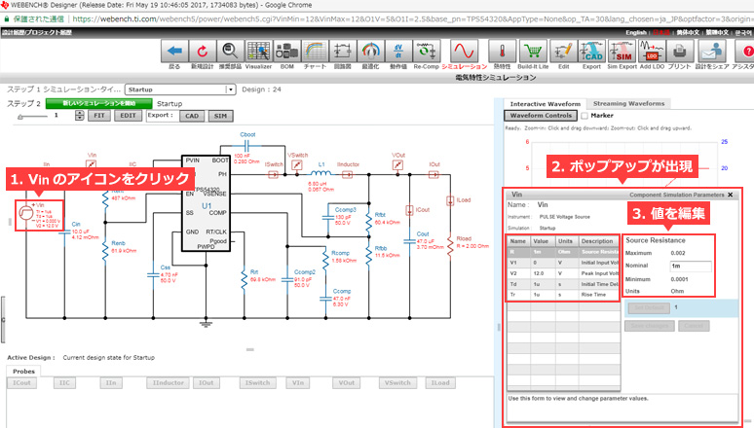Click the Edit toolbar icon
This screenshot has height=428, width=754.
pyautogui.click(x=563, y=51)
